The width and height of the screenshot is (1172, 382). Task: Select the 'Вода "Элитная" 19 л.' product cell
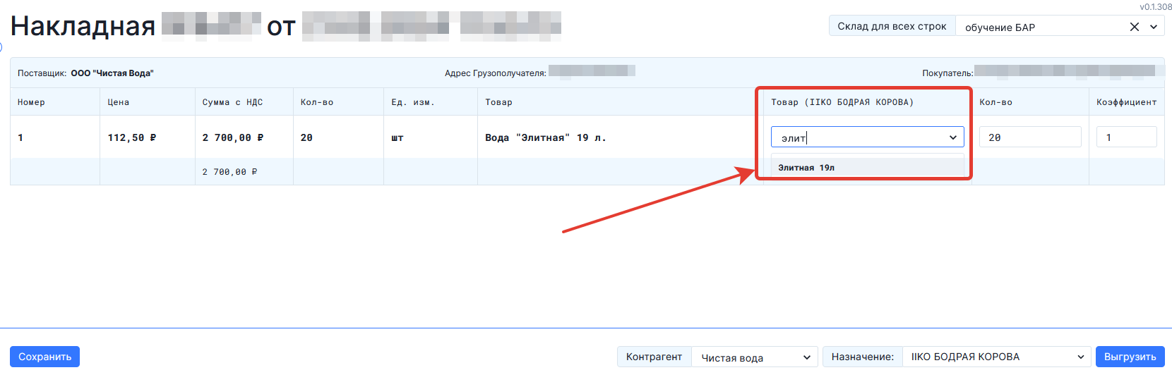pos(545,137)
